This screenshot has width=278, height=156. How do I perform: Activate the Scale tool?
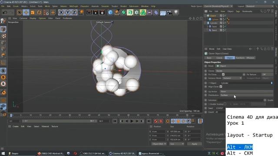pos(33,13)
